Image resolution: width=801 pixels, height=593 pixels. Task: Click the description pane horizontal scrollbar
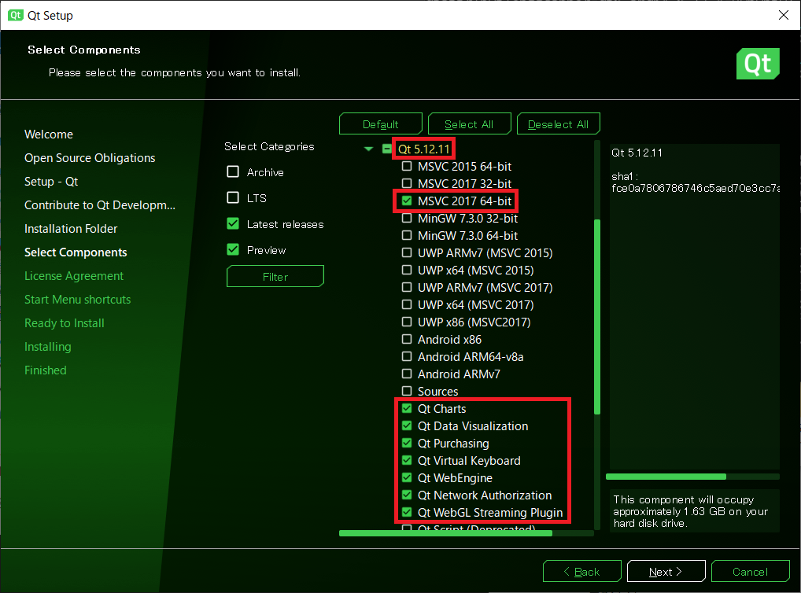(x=666, y=477)
